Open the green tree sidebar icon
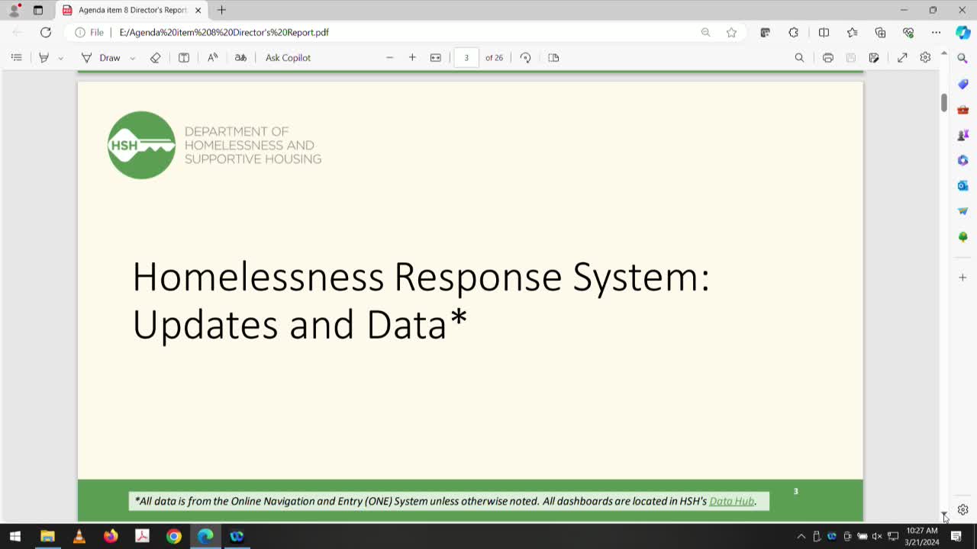 962,237
